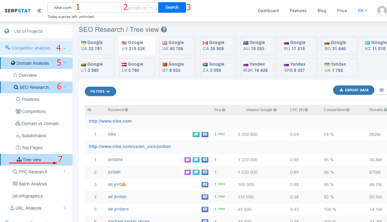The width and height of the screenshot is (387, 222).
Task: Select Google AU database tab
Action: pos(259,46)
